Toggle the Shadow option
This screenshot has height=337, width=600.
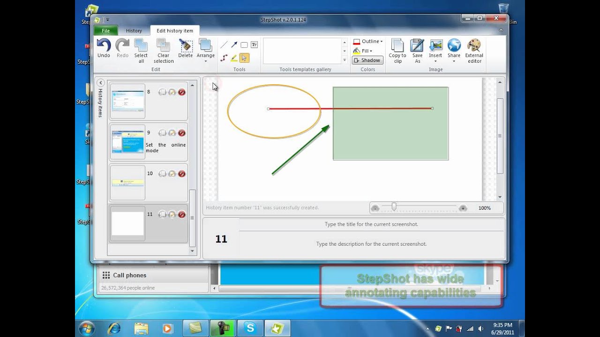click(x=367, y=60)
